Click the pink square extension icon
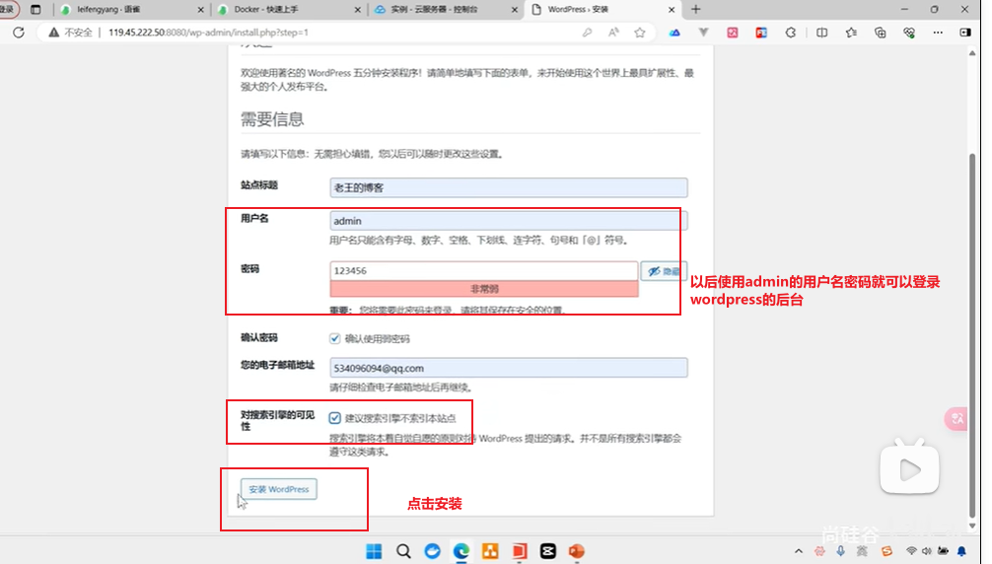992x564 pixels. (x=733, y=33)
